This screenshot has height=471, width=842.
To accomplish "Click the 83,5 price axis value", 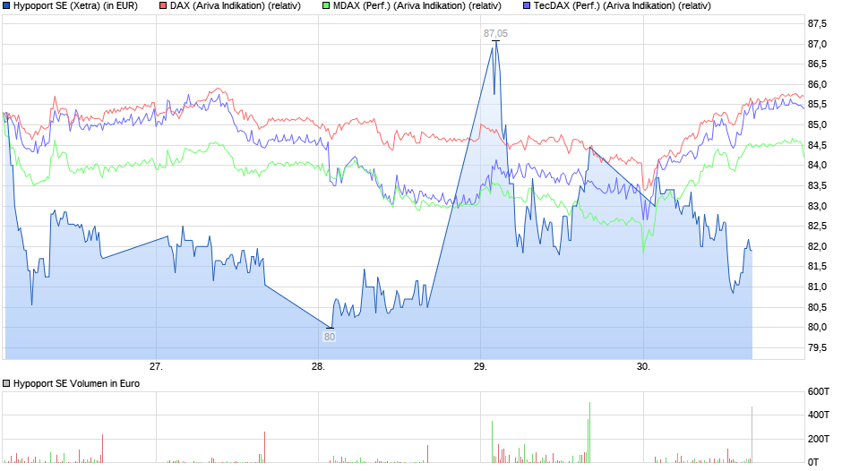I will (x=817, y=185).
